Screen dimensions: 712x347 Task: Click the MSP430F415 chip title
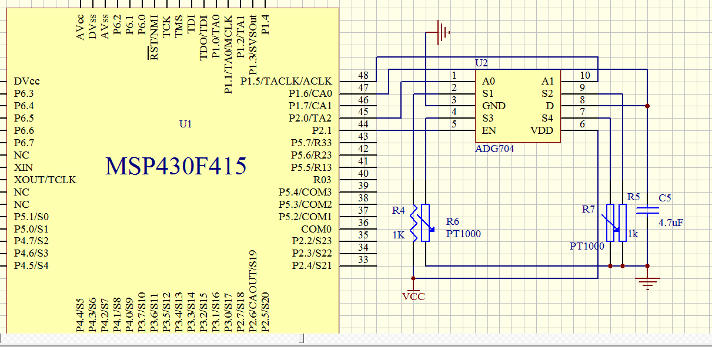point(176,167)
